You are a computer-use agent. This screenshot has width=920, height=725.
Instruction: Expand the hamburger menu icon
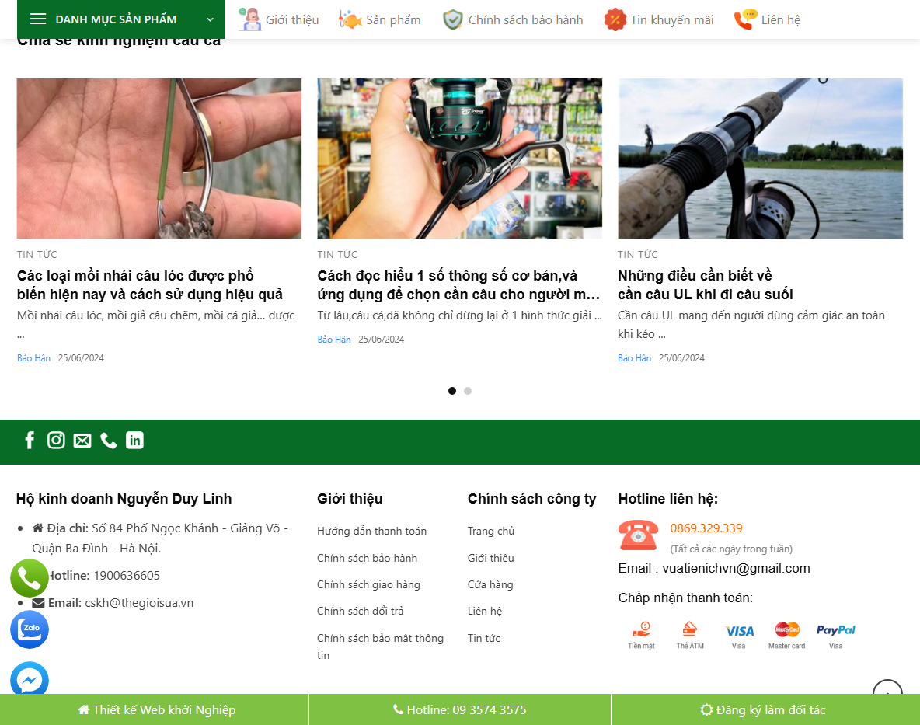point(38,19)
